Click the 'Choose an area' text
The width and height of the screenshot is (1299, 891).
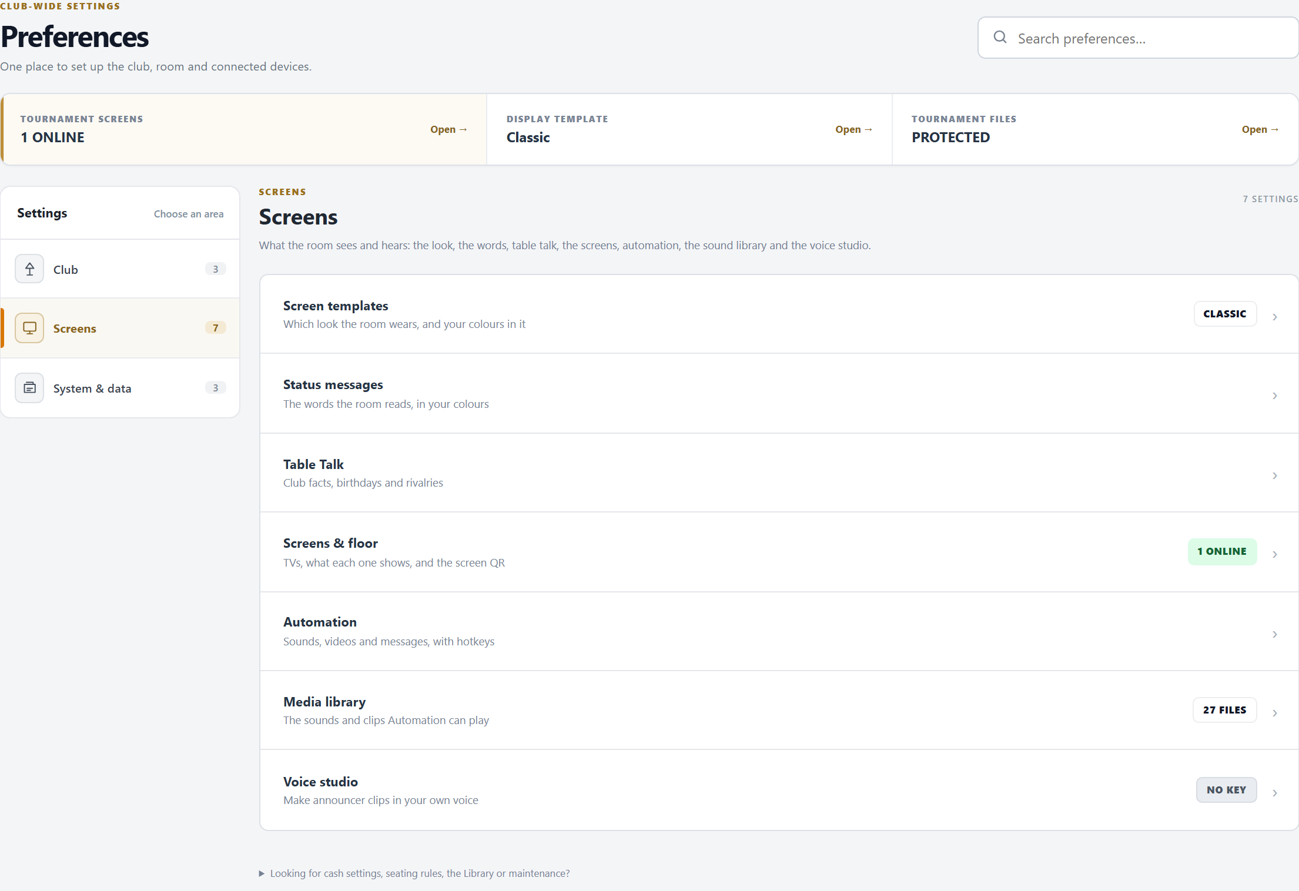click(189, 214)
